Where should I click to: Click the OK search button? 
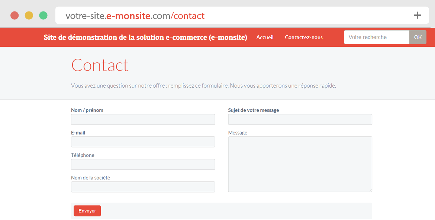(418, 37)
